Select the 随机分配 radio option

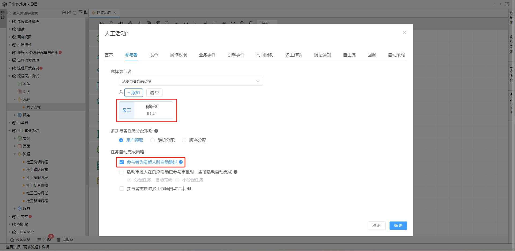[x=153, y=140]
